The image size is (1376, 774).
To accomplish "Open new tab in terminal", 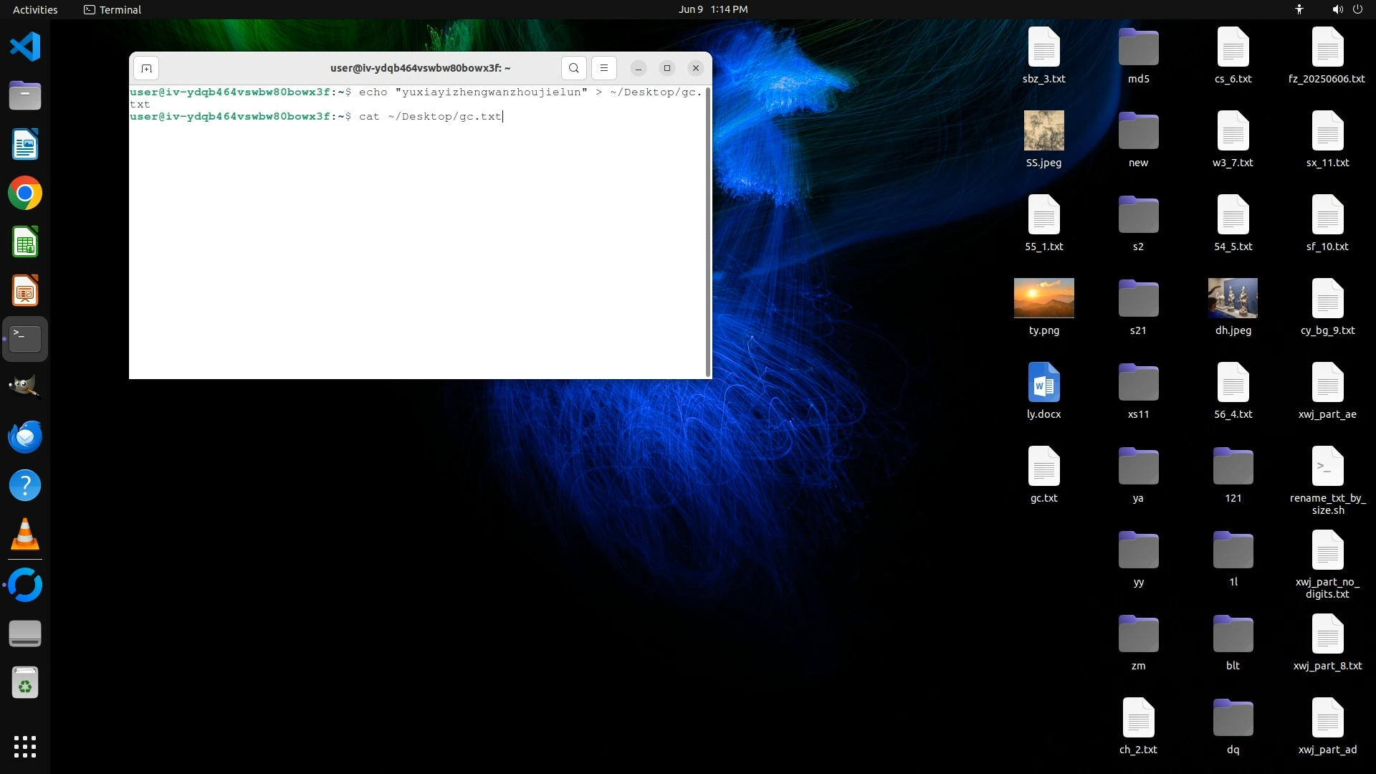I will (146, 68).
